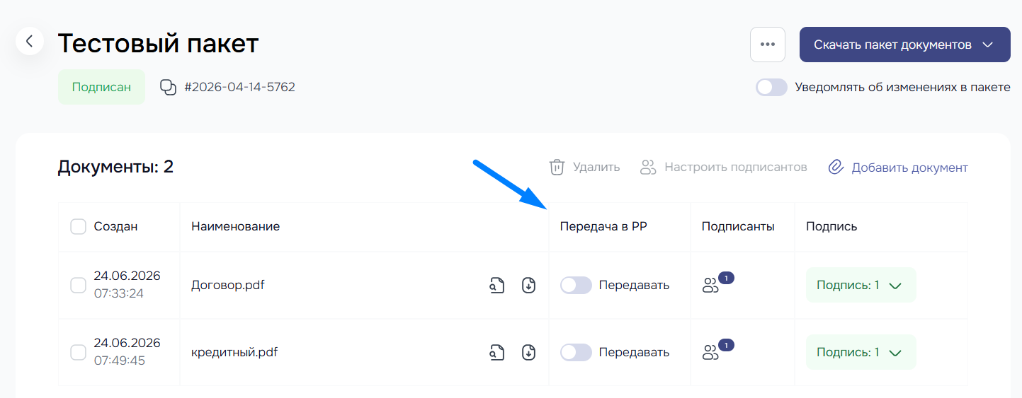
Task: Expand Подпись: 1 dropdown for кредитный.pdf
Action: pos(861,352)
